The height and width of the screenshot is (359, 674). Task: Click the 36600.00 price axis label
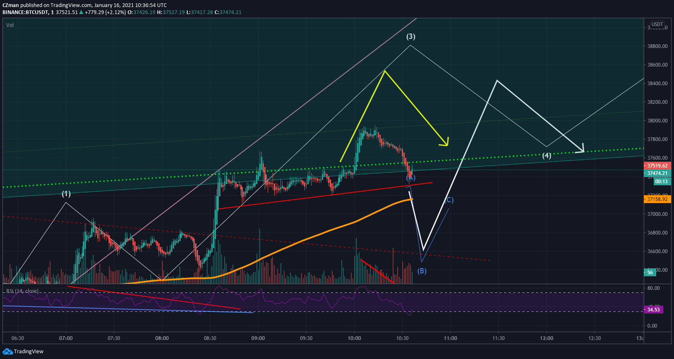click(x=657, y=251)
